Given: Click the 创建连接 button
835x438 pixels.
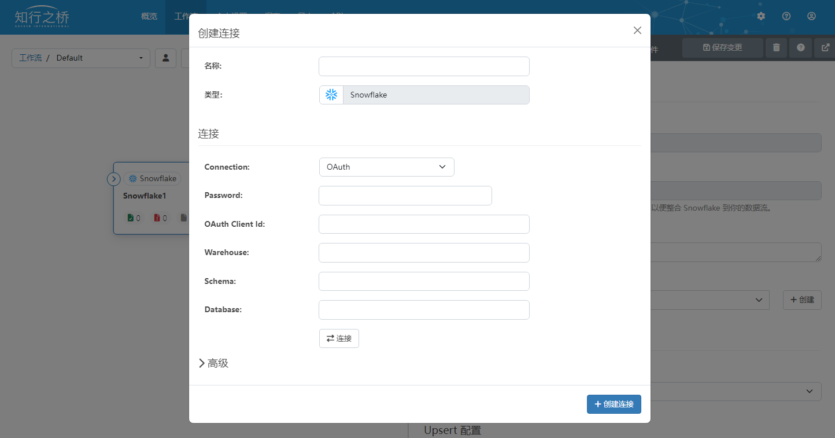Looking at the screenshot, I should pyautogui.click(x=614, y=404).
